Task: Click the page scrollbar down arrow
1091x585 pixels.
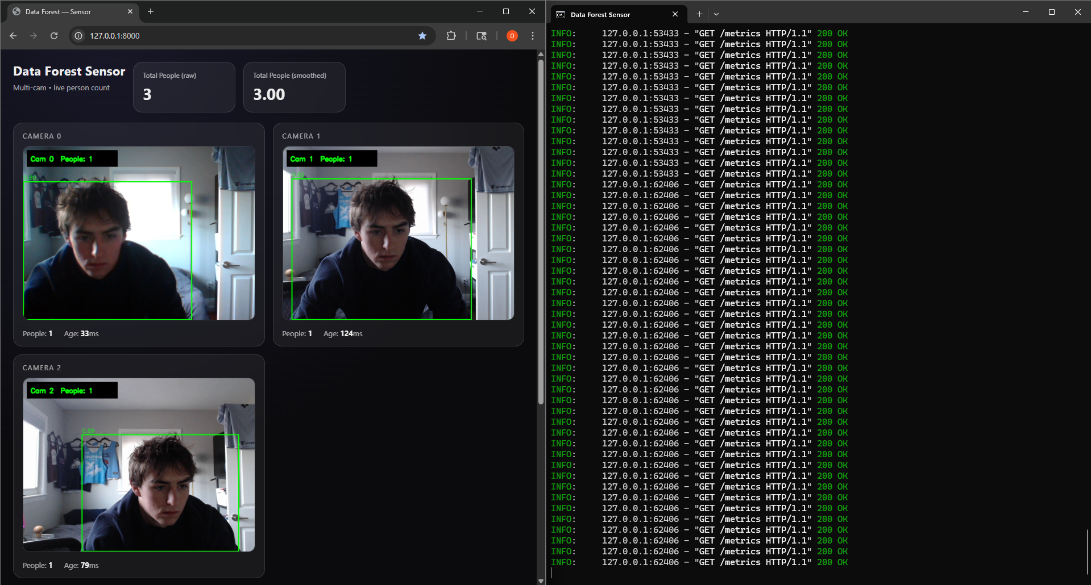Action: coord(541,580)
